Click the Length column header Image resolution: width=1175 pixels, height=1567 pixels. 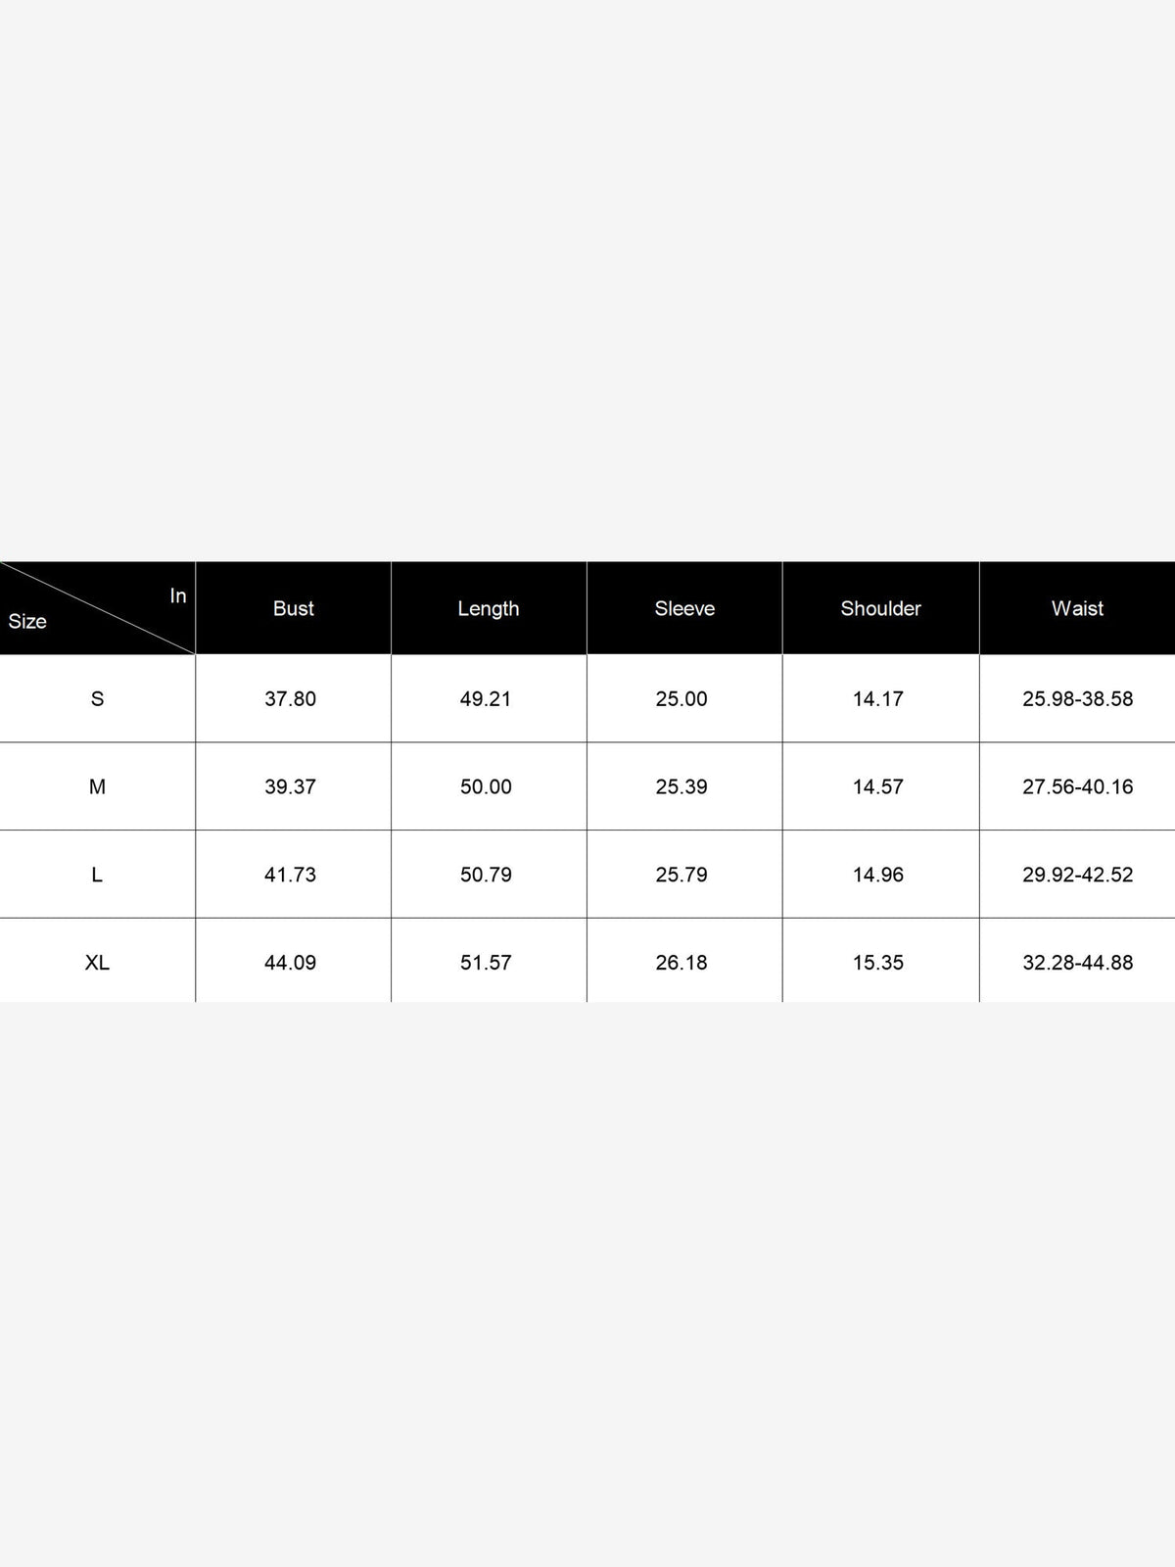489,608
